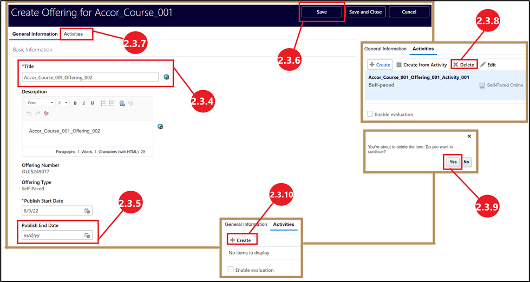Click the Basic Information section heading
This screenshot has width=530, height=282.
[32, 50]
